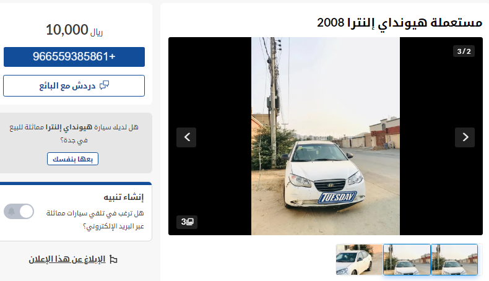The width and height of the screenshot is (489, 281).
Task: Call seller number +966559385861
Action: [74, 57]
